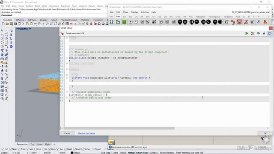Click Grasshopper fx Expression component icon
The height and width of the screenshot is (154, 274).
226,22
